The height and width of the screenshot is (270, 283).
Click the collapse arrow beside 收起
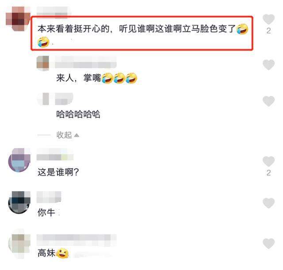(76, 135)
